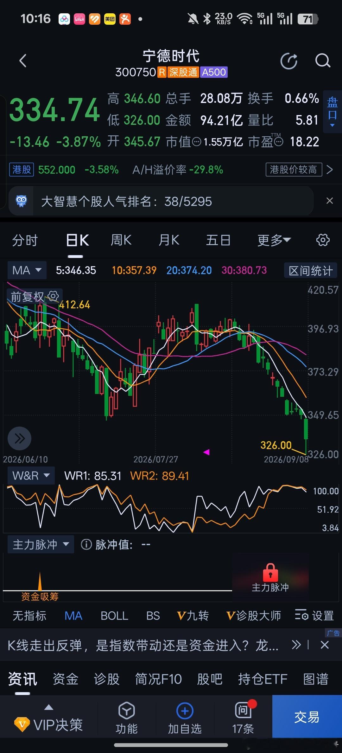Tap the refresh share icon in header
The width and height of the screenshot is (342, 753).
click(x=289, y=61)
